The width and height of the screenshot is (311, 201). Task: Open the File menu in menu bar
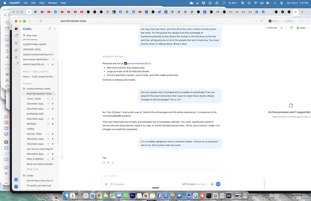26,3
